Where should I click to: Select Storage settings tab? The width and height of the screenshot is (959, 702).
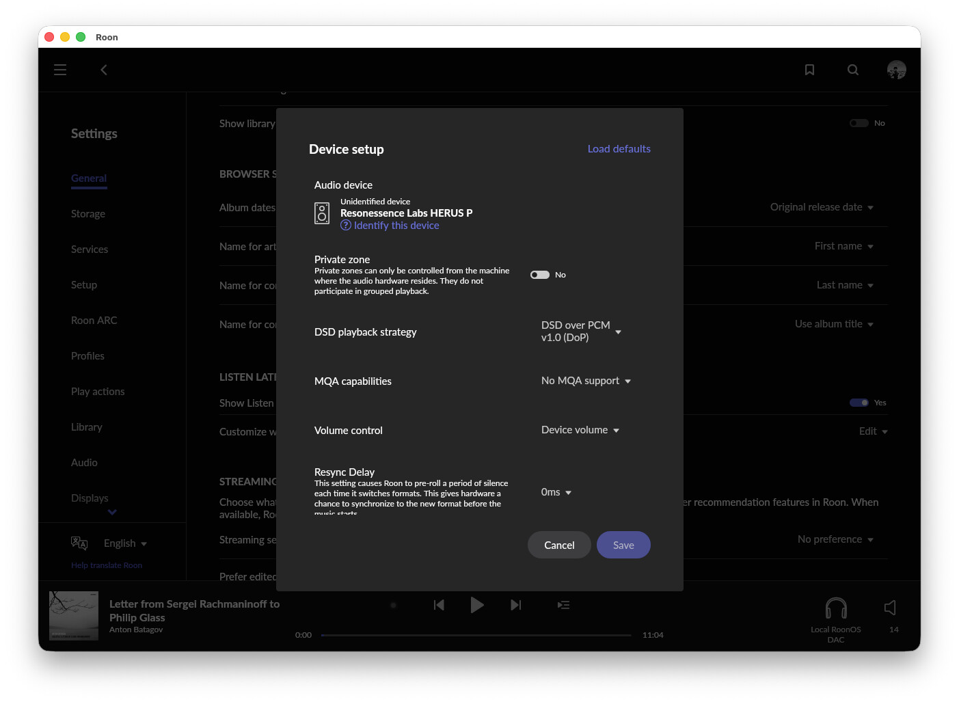point(88,214)
